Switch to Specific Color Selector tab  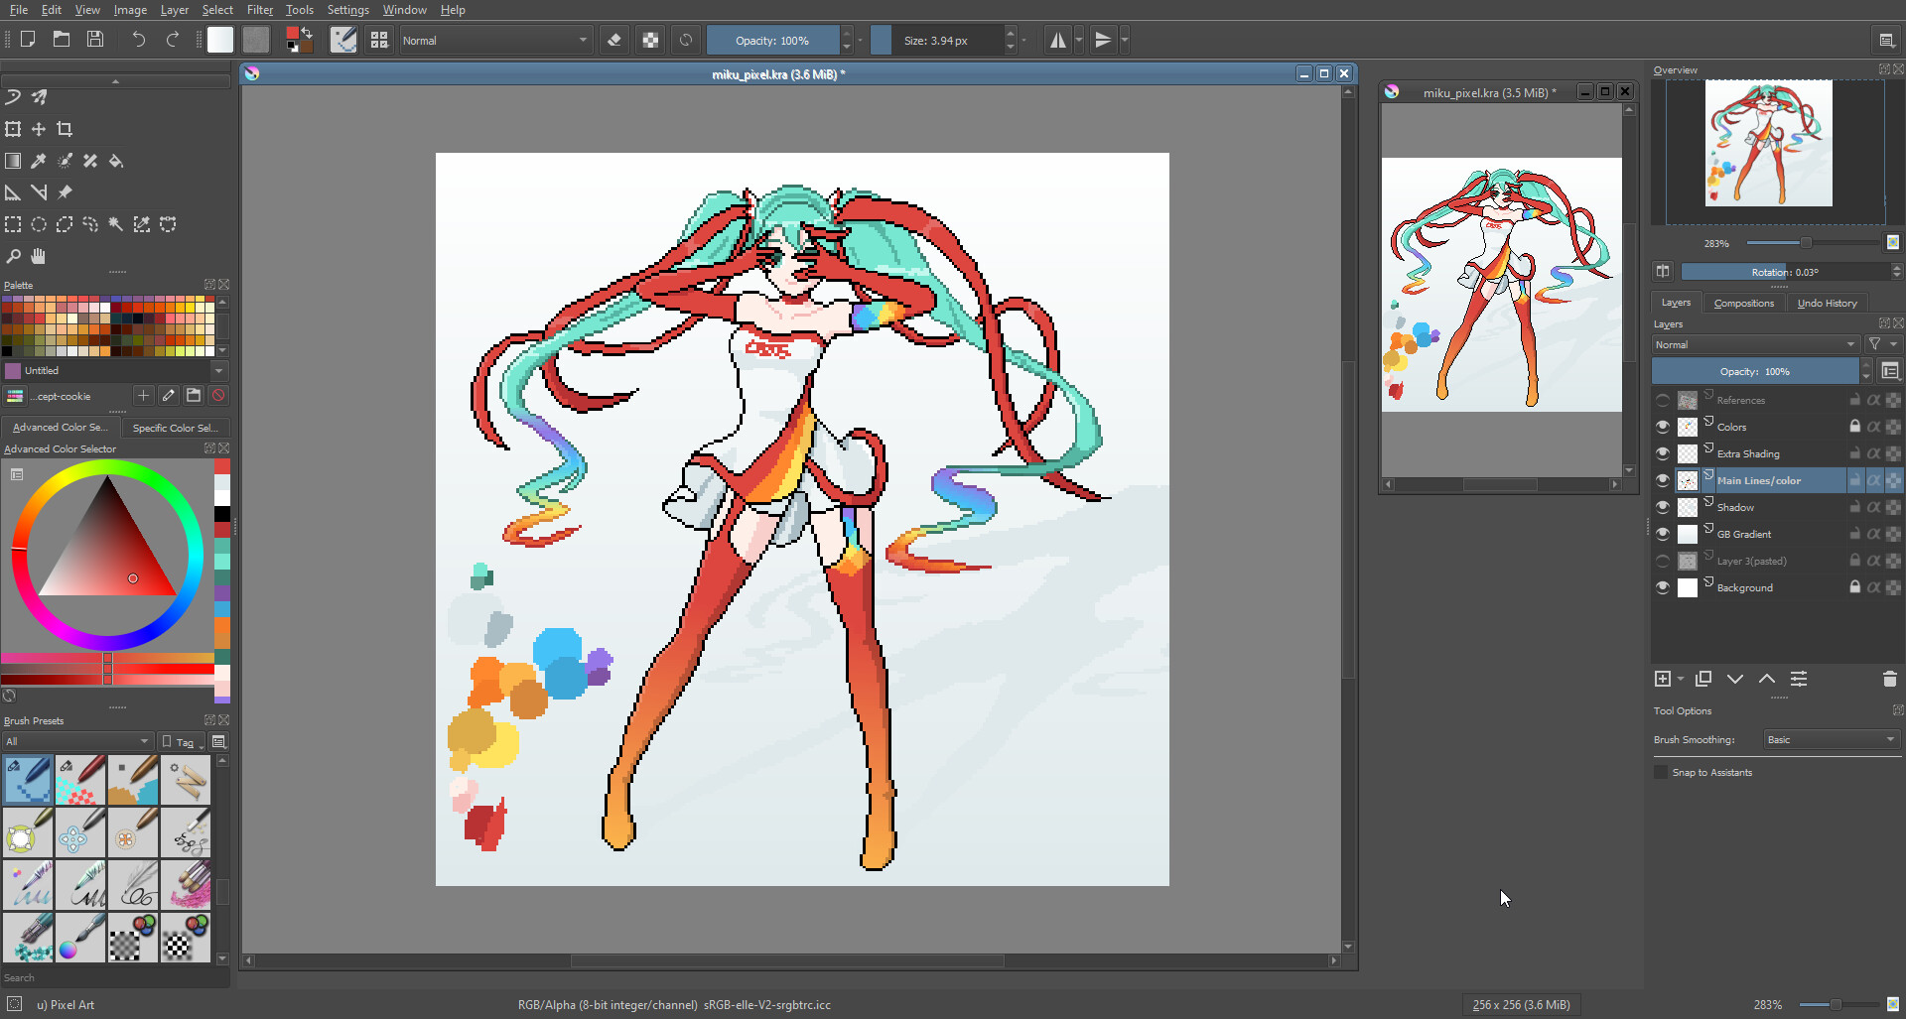pos(174,428)
